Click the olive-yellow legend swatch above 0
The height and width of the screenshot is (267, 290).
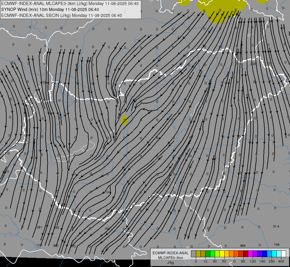coord(198,254)
